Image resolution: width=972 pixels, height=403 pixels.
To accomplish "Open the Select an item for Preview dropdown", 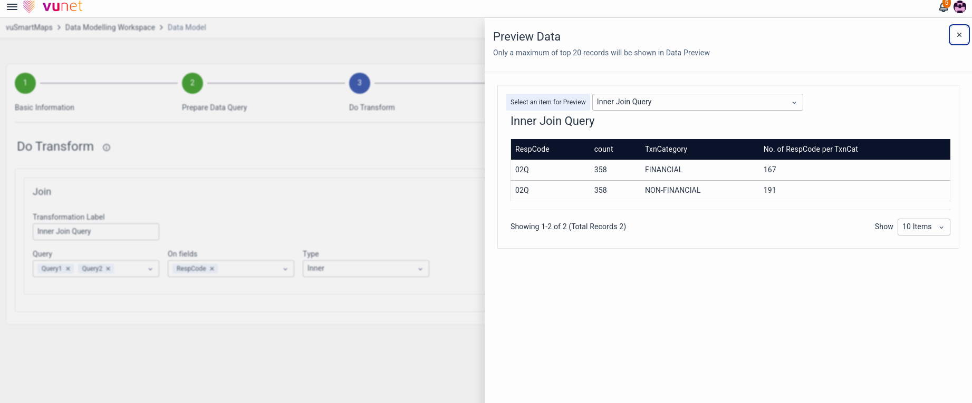I will click(697, 102).
